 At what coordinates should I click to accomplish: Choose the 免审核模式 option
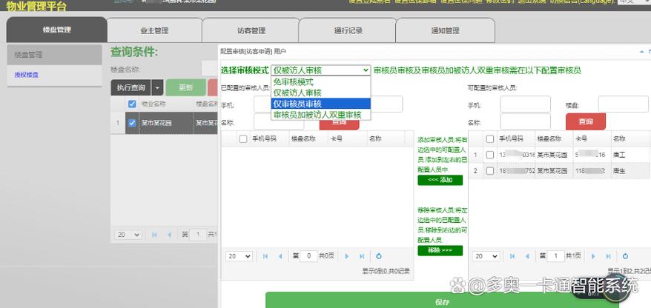320,82
